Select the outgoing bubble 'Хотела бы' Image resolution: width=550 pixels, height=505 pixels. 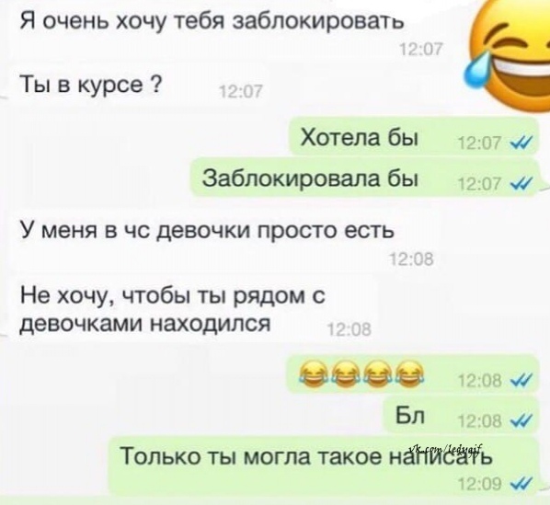tap(413, 137)
